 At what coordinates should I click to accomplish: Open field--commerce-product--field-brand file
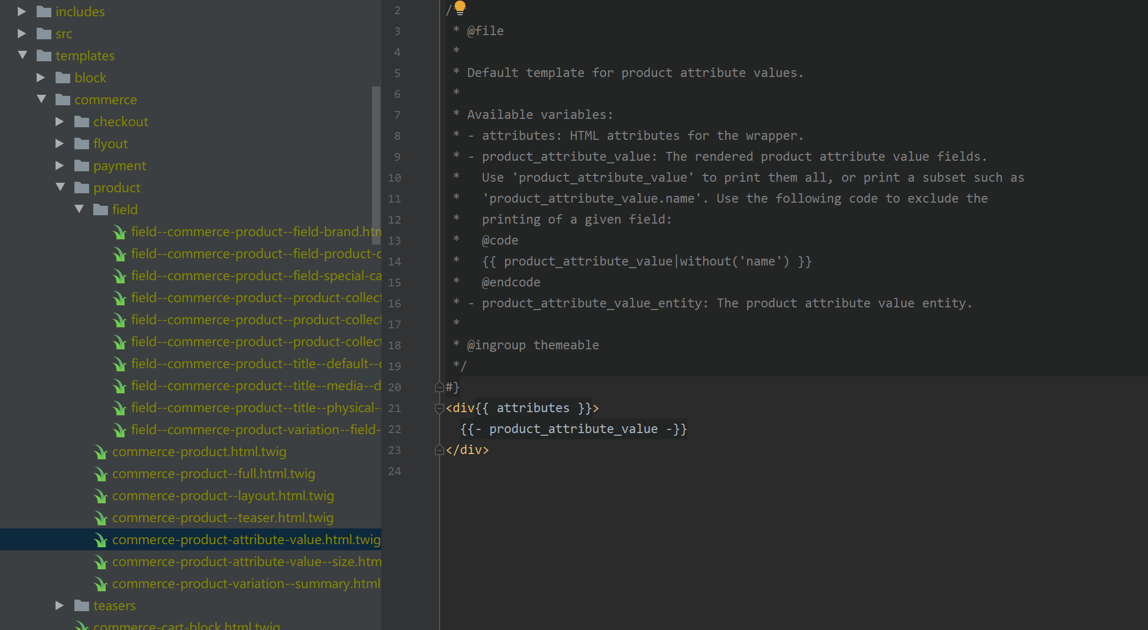(x=256, y=231)
